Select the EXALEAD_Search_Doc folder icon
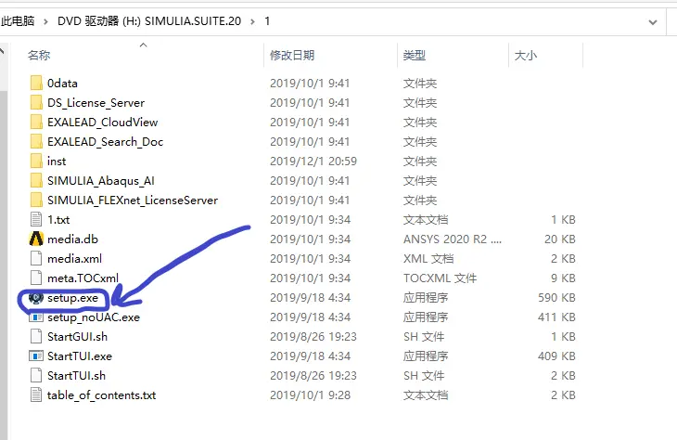The width and height of the screenshot is (677, 440). 36,141
